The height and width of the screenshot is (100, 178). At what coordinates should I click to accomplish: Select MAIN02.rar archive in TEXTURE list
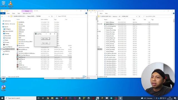(21, 65)
